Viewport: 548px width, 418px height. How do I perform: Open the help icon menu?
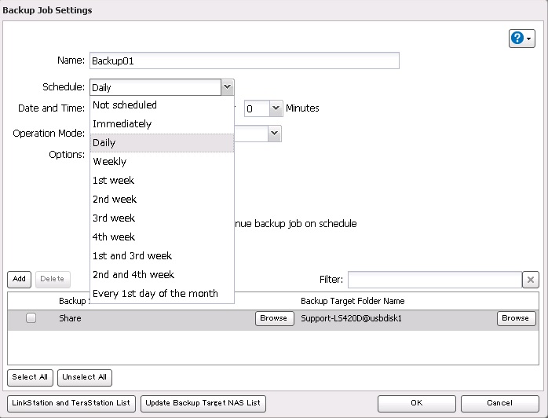point(521,38)
